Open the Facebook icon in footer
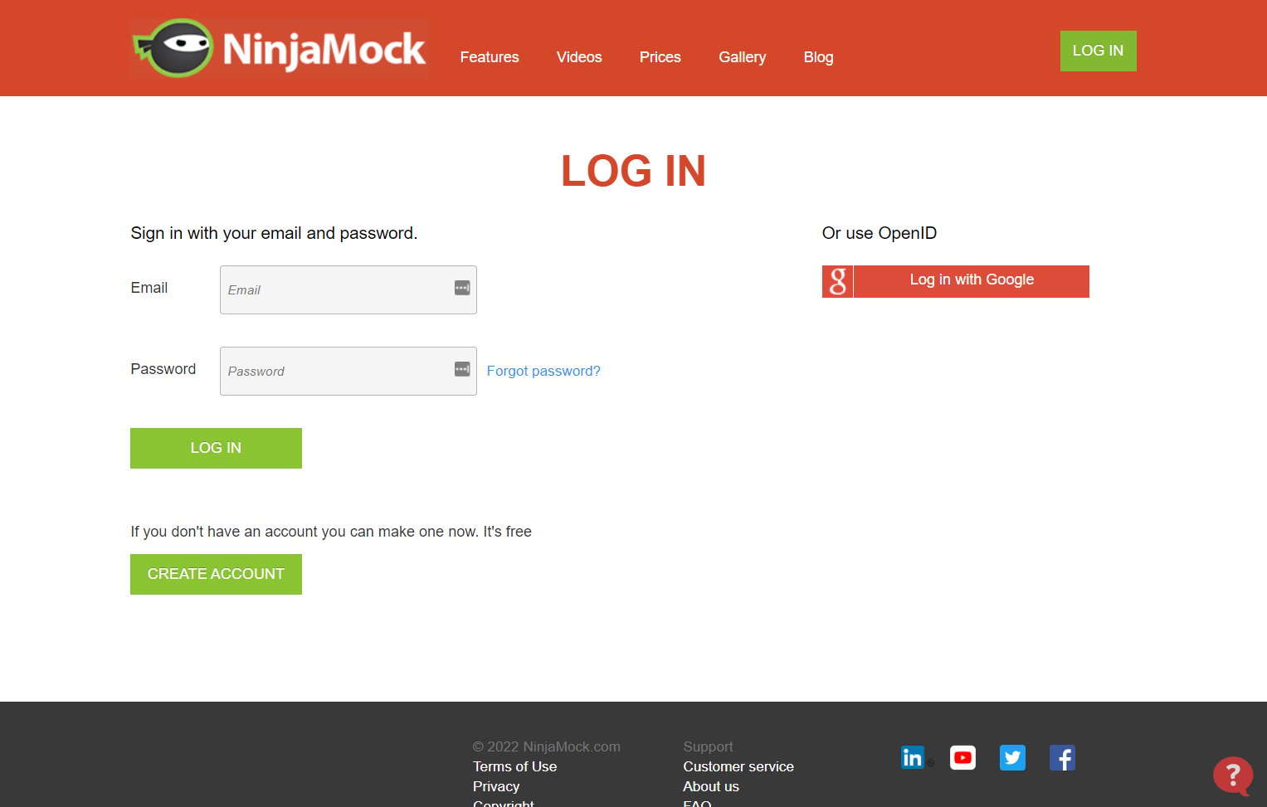The image size is (1267, 807). coord(1062,757)
